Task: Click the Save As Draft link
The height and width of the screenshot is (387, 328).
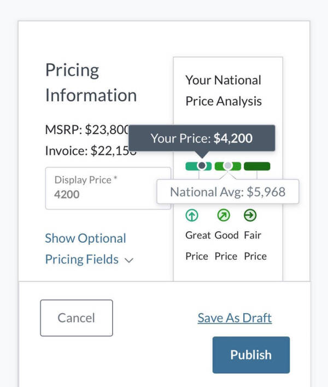Action: pos(235,318)
